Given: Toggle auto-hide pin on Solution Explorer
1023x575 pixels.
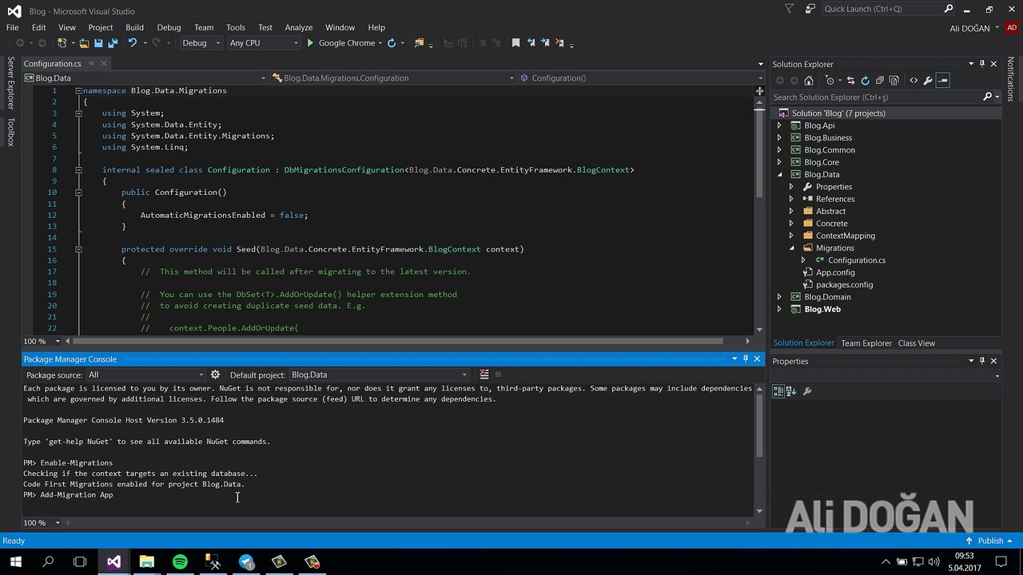Looking at the screenshot, I should point(982,64).
